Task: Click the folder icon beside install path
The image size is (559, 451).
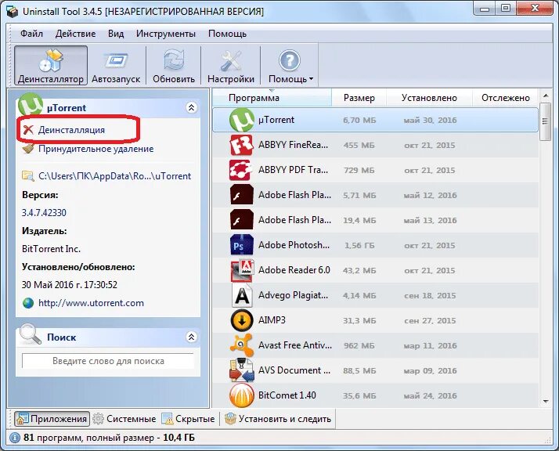Action: [x=28, y=176]
